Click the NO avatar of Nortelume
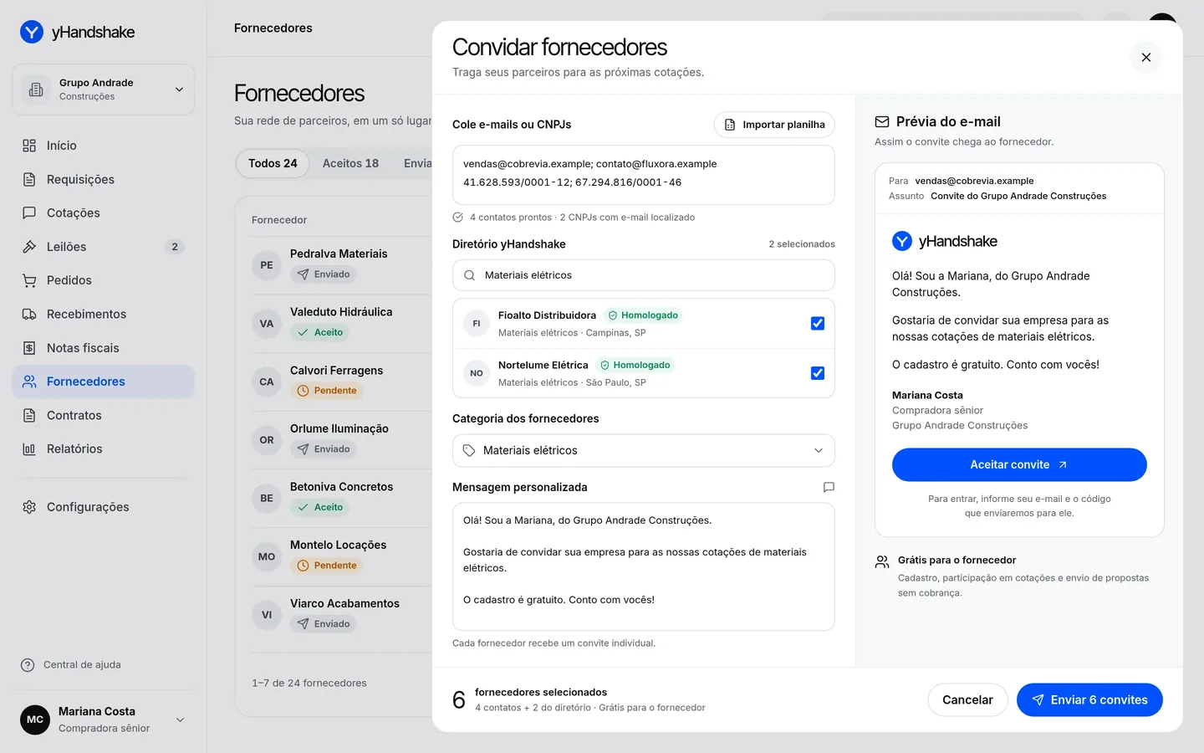Viewport: 1204px width, 753px height. point(477,373)
